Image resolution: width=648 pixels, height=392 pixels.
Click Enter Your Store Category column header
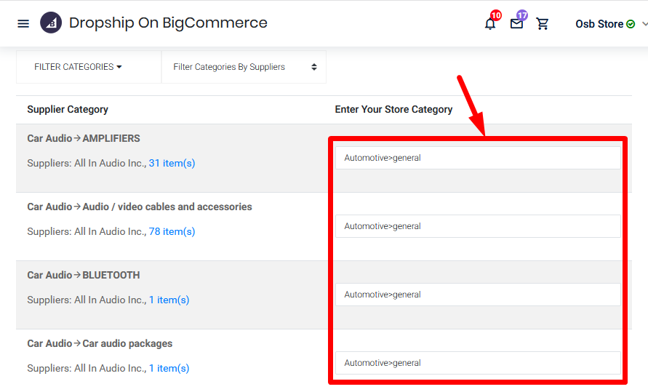pos(393,110)
